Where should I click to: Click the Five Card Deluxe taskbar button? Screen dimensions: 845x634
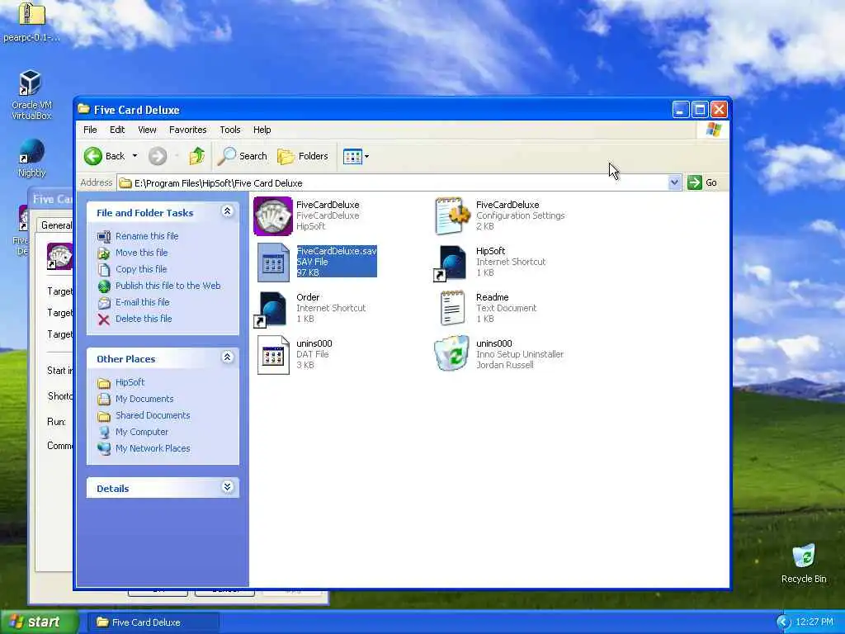[x=153, y=622]
